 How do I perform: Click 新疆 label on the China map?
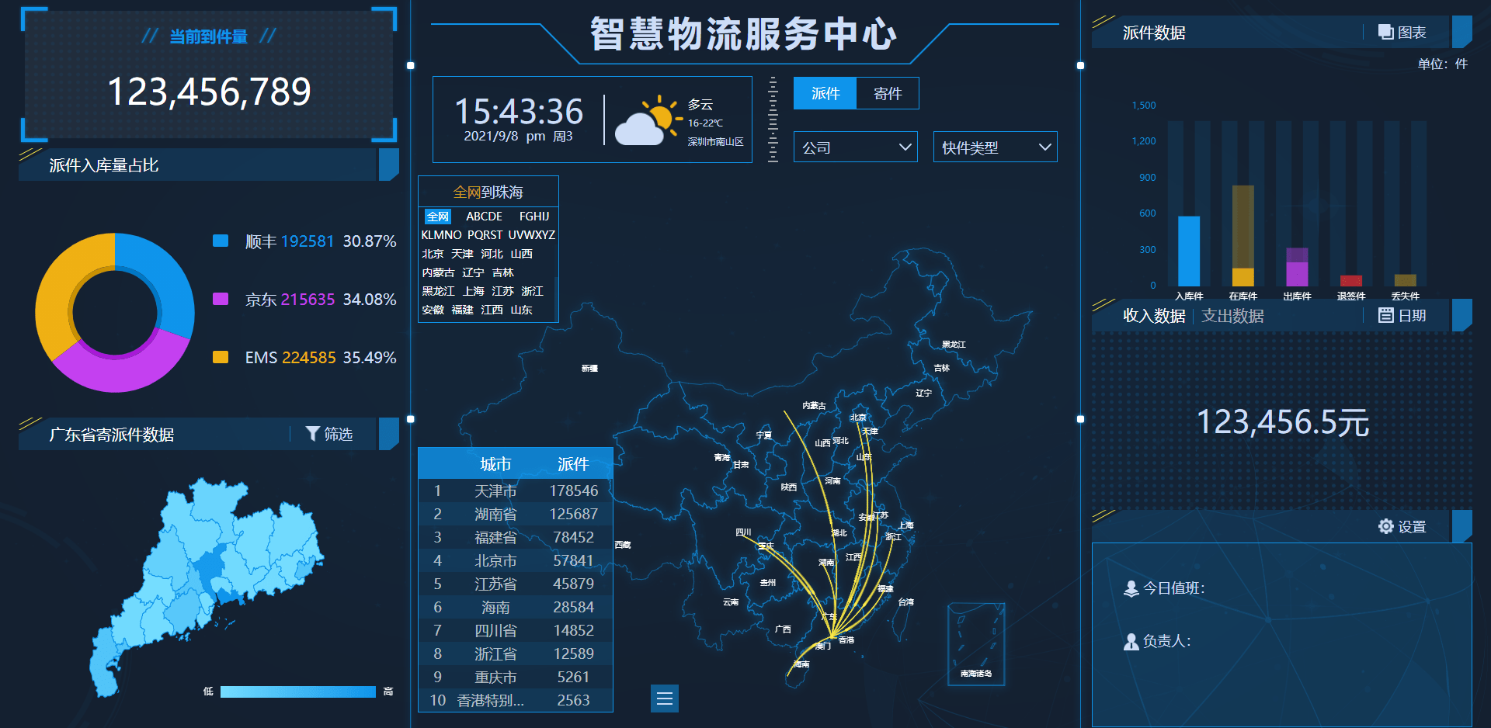590,369
